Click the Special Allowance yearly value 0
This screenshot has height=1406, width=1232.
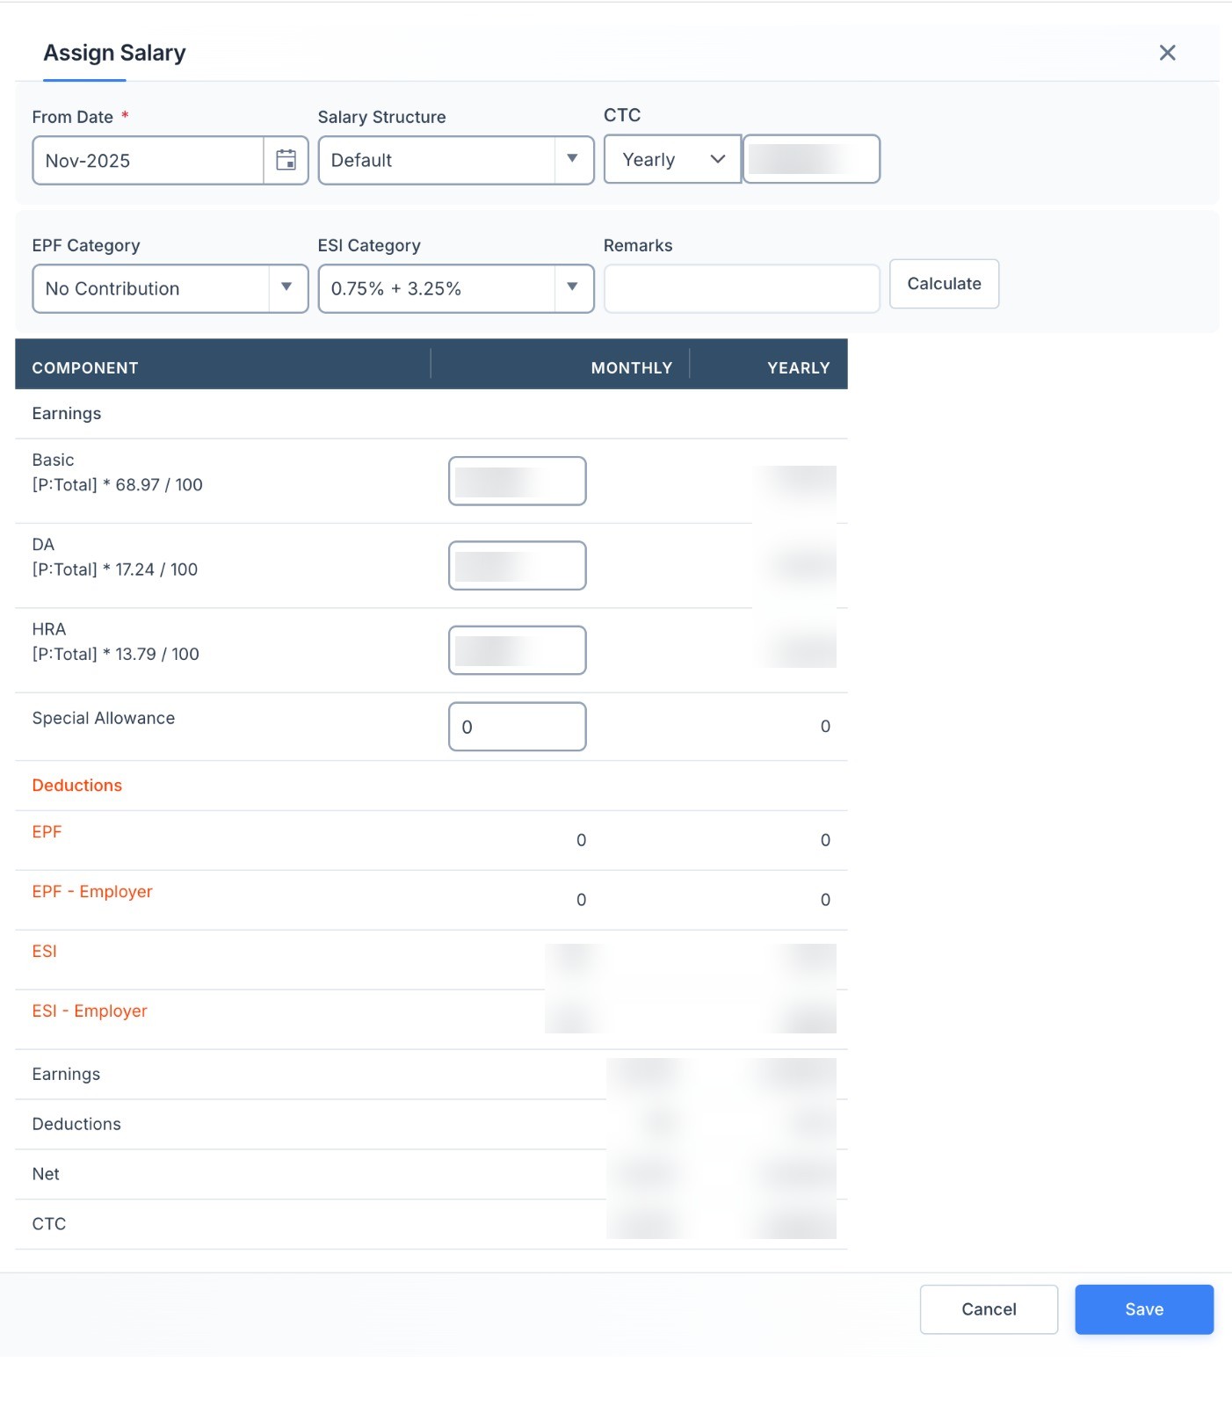tap(825, 727)
